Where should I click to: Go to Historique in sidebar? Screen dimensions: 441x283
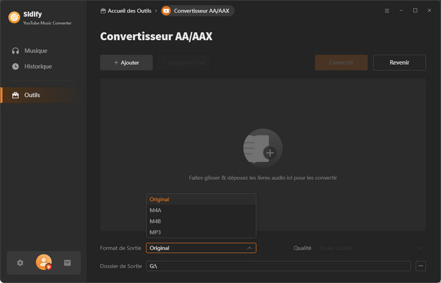38,66
